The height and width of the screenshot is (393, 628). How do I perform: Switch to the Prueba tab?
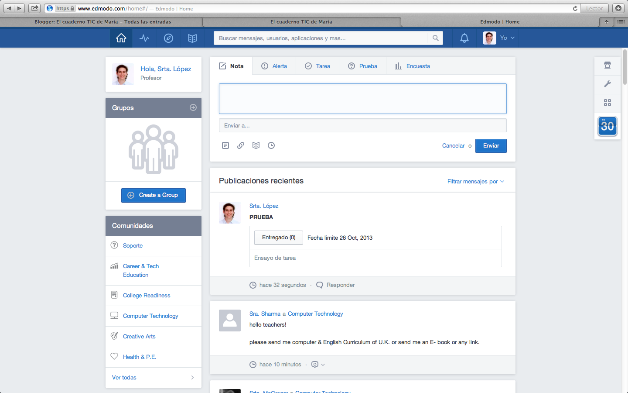pyautogui.click(x=363, y=66)
